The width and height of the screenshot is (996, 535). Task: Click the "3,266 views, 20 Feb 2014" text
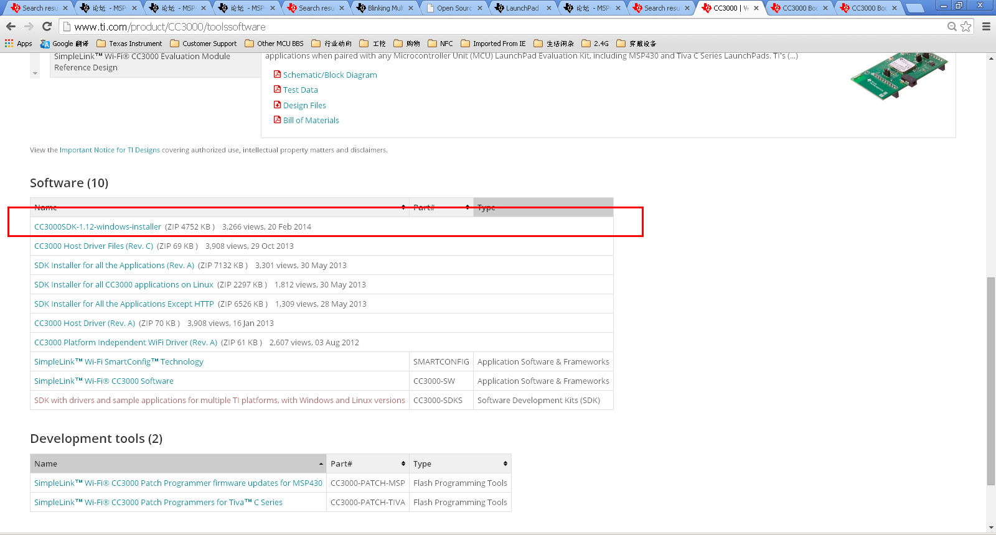(266, 226)
